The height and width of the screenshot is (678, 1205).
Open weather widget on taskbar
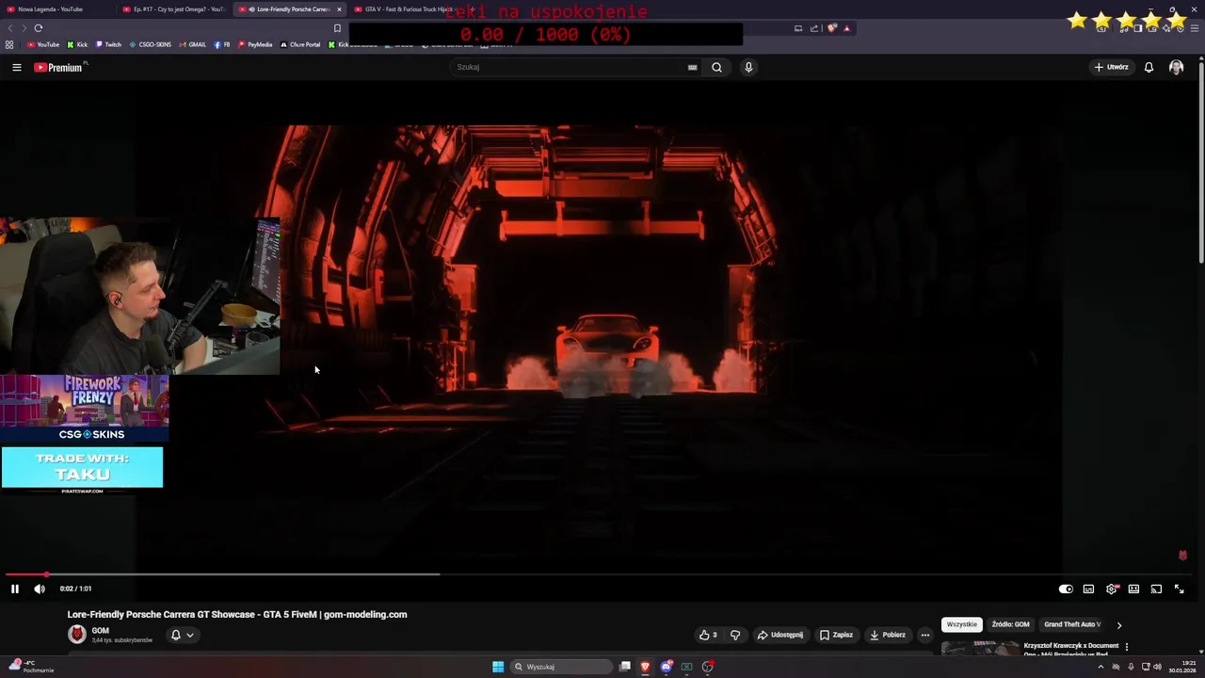[30, 667]
